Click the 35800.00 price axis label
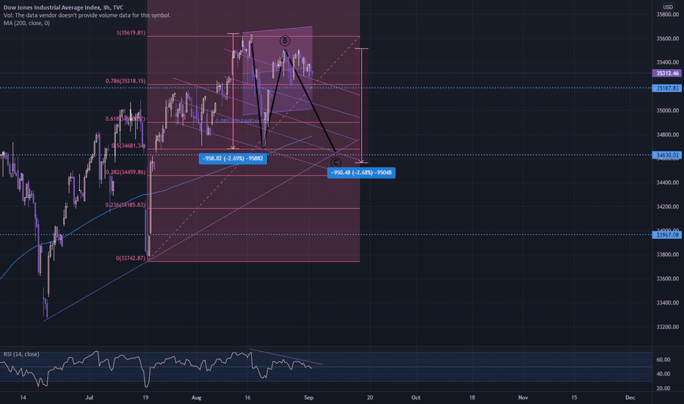The height and width of the screenshot is (404, 684). 667,15
